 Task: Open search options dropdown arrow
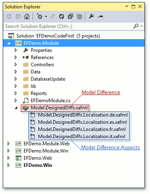pos(142,26)
